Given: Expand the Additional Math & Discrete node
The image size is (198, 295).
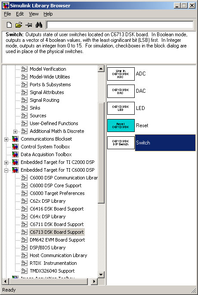Looking at the screenshot, I should tap(15, 132).
